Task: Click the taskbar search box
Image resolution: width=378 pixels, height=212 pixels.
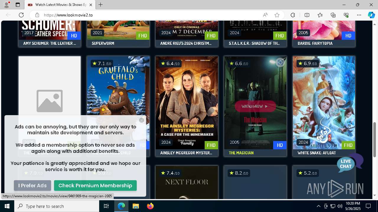Action: (57, 206)
